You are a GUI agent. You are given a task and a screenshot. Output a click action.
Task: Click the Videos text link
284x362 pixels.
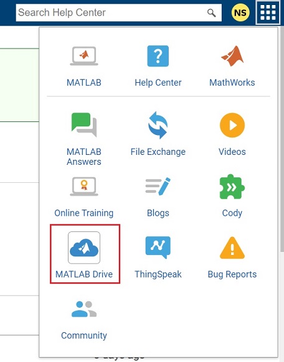click(232, 152)
